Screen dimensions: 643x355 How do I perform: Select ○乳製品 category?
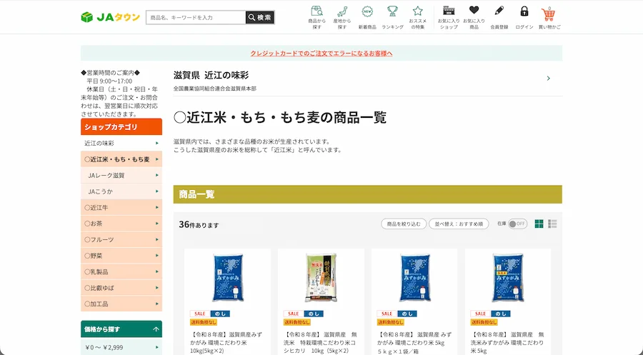121,271
